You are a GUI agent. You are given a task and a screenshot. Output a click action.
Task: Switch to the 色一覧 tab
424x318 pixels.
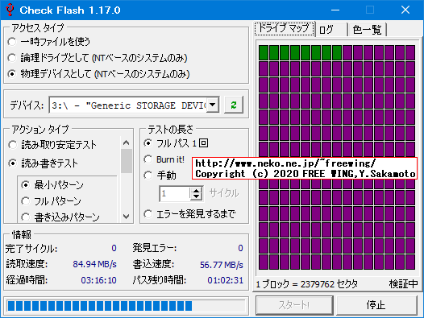click(x=368, y=30)
